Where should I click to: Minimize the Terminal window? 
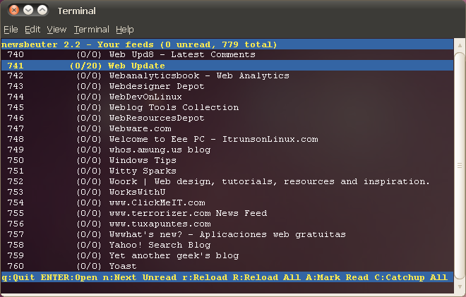(28, 11)
